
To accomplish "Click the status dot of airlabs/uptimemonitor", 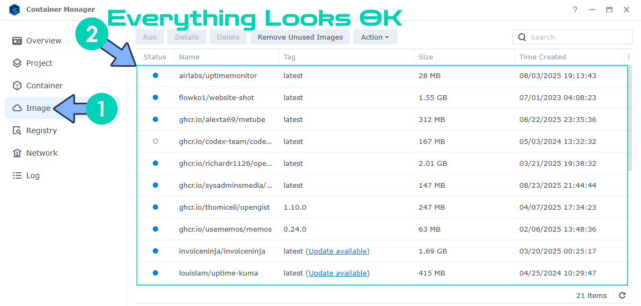I will [x=155, y=75].
